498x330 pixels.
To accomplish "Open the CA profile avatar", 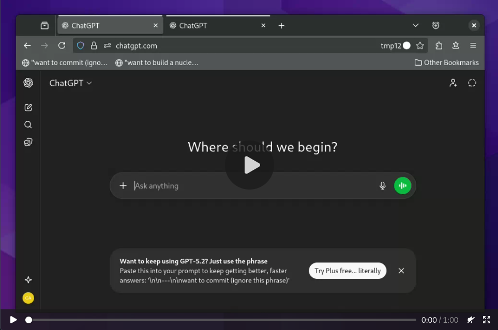I will click(x=28, y=298).
